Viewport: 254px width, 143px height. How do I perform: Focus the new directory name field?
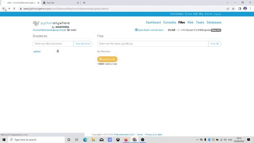pyautogui.click(x=53, y=44)
